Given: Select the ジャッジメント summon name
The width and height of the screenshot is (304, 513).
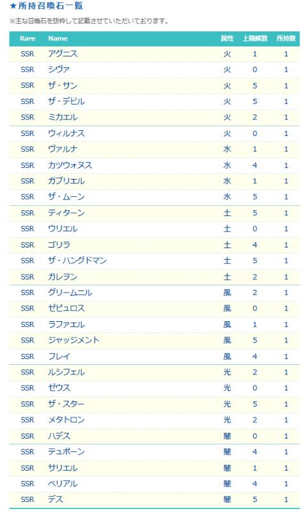Looking at the screenshot, I should (74, 341).
